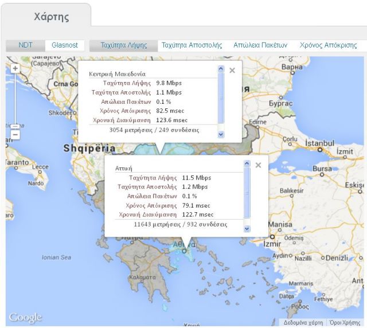Click the Бургас city marker
Viewport: 367px width, 328px height.
(x=281, y=97)
